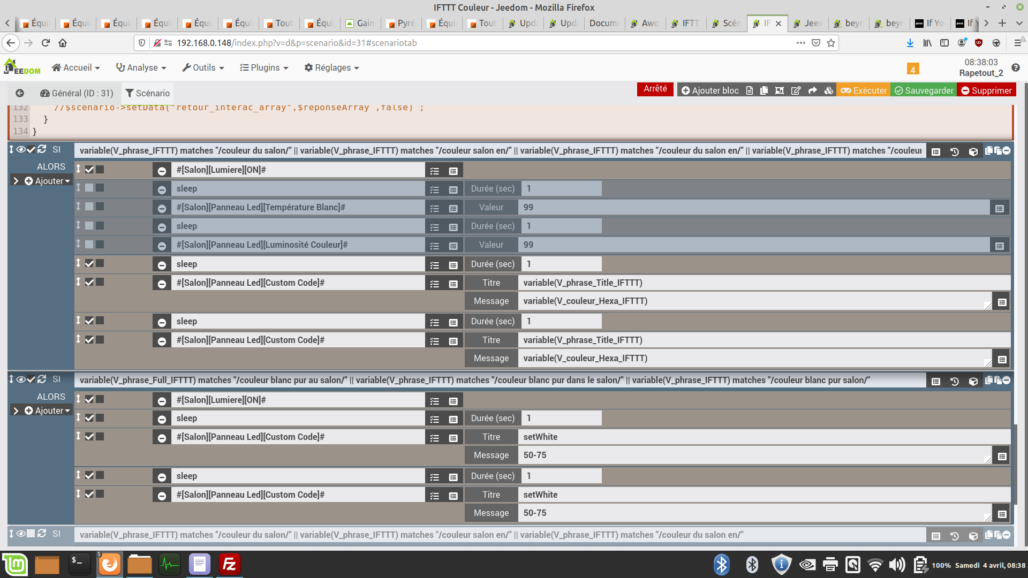
Task: Click the cube equipment icon on the second SI condition
Action: (x=973, y=381)
